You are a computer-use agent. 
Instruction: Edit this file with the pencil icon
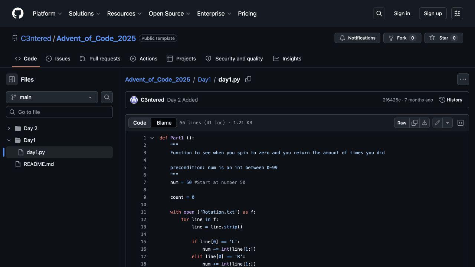click(x=438, y=123)
